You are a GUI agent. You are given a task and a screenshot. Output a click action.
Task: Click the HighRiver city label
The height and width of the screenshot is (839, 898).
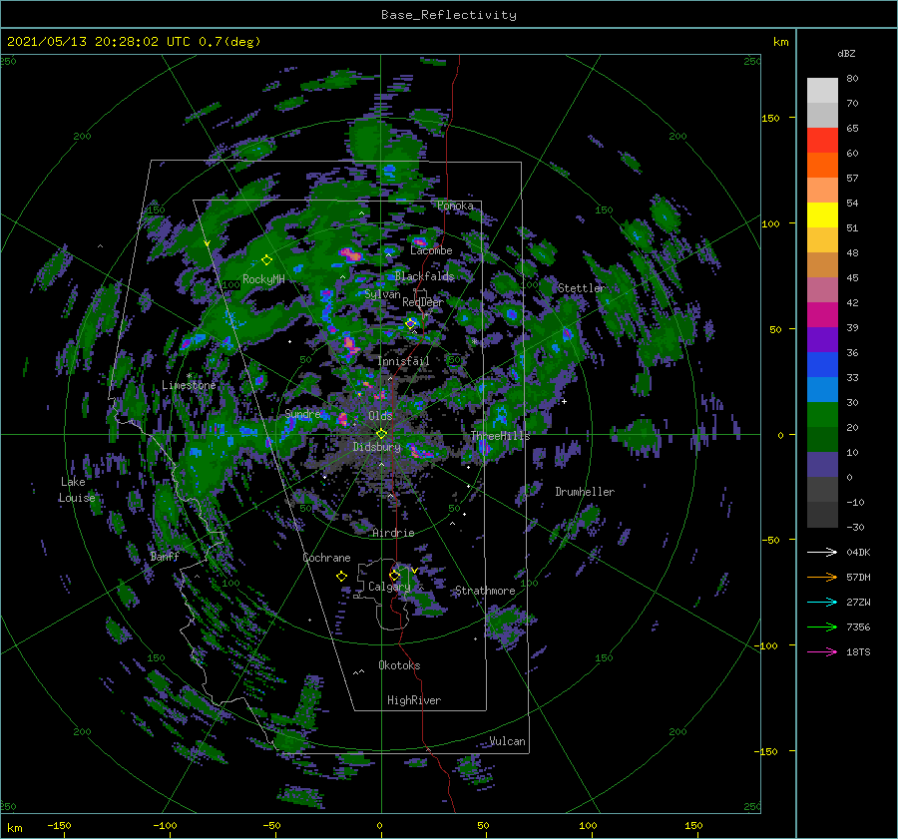point(414,700)
